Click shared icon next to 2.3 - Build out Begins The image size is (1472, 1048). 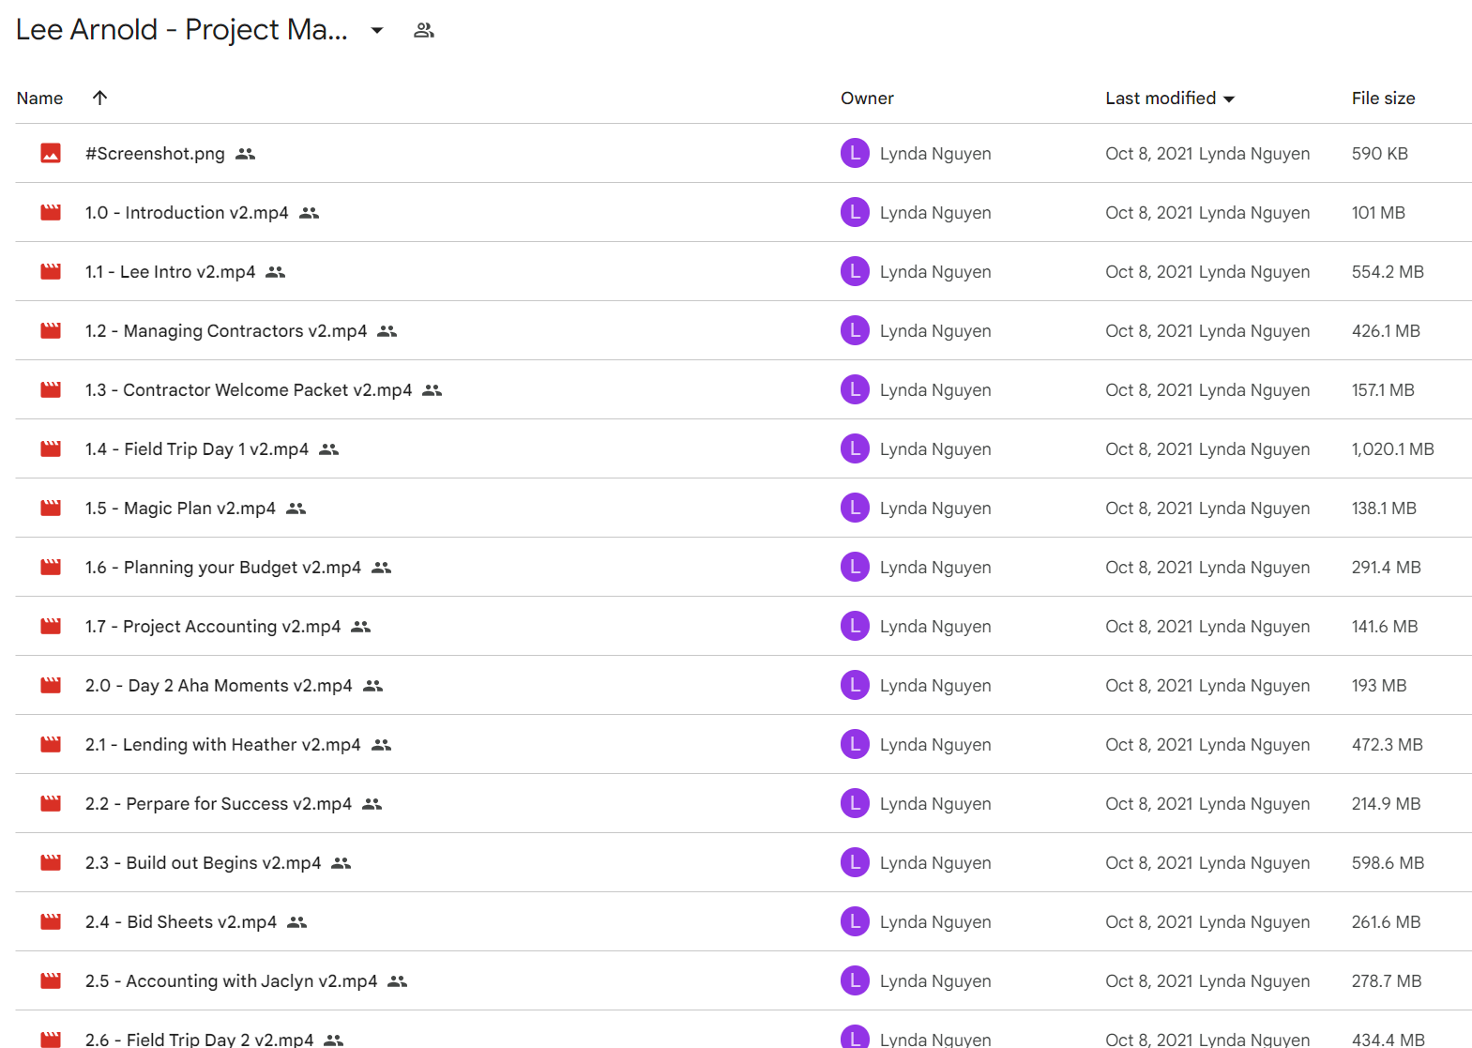(341, 863)
